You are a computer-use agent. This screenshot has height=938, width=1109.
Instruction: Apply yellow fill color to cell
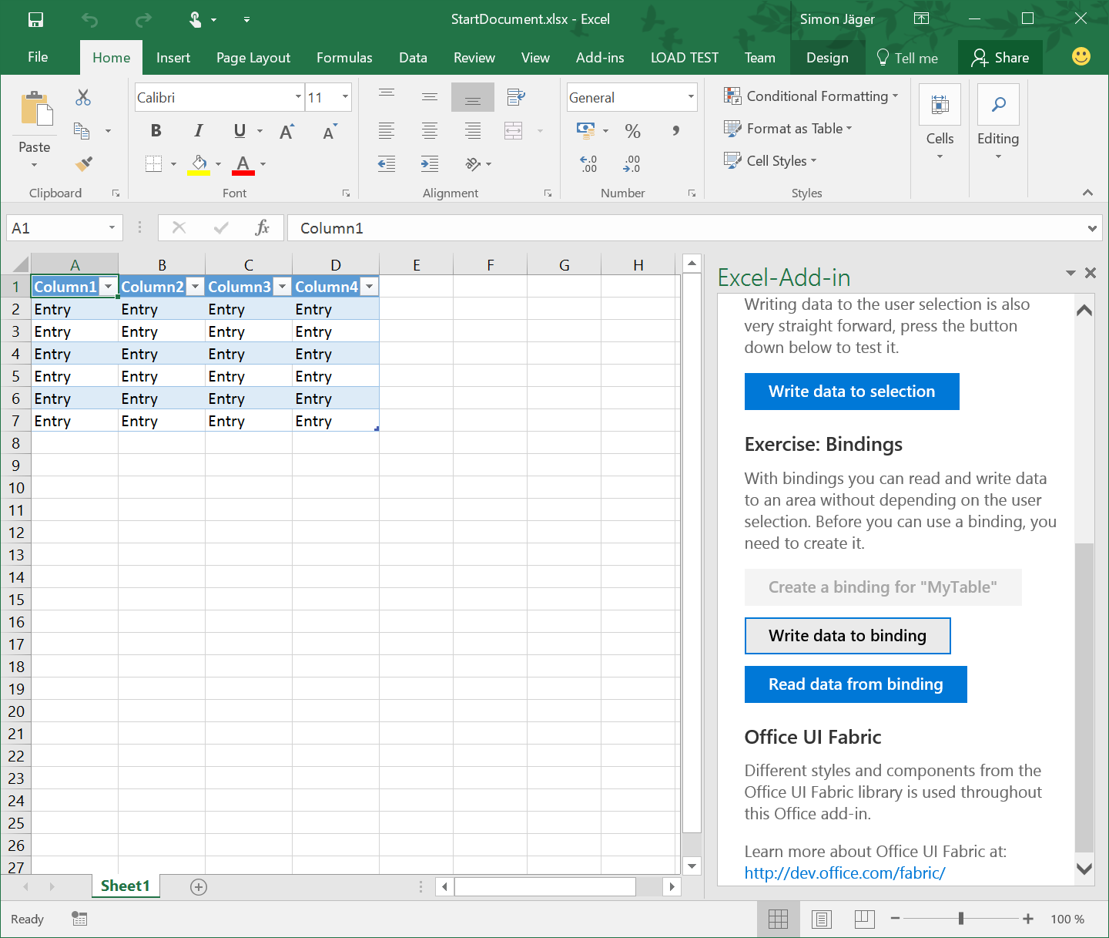point(199,164)
